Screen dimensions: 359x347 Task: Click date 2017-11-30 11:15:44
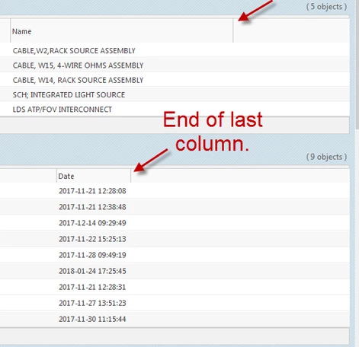coord(92,319)
